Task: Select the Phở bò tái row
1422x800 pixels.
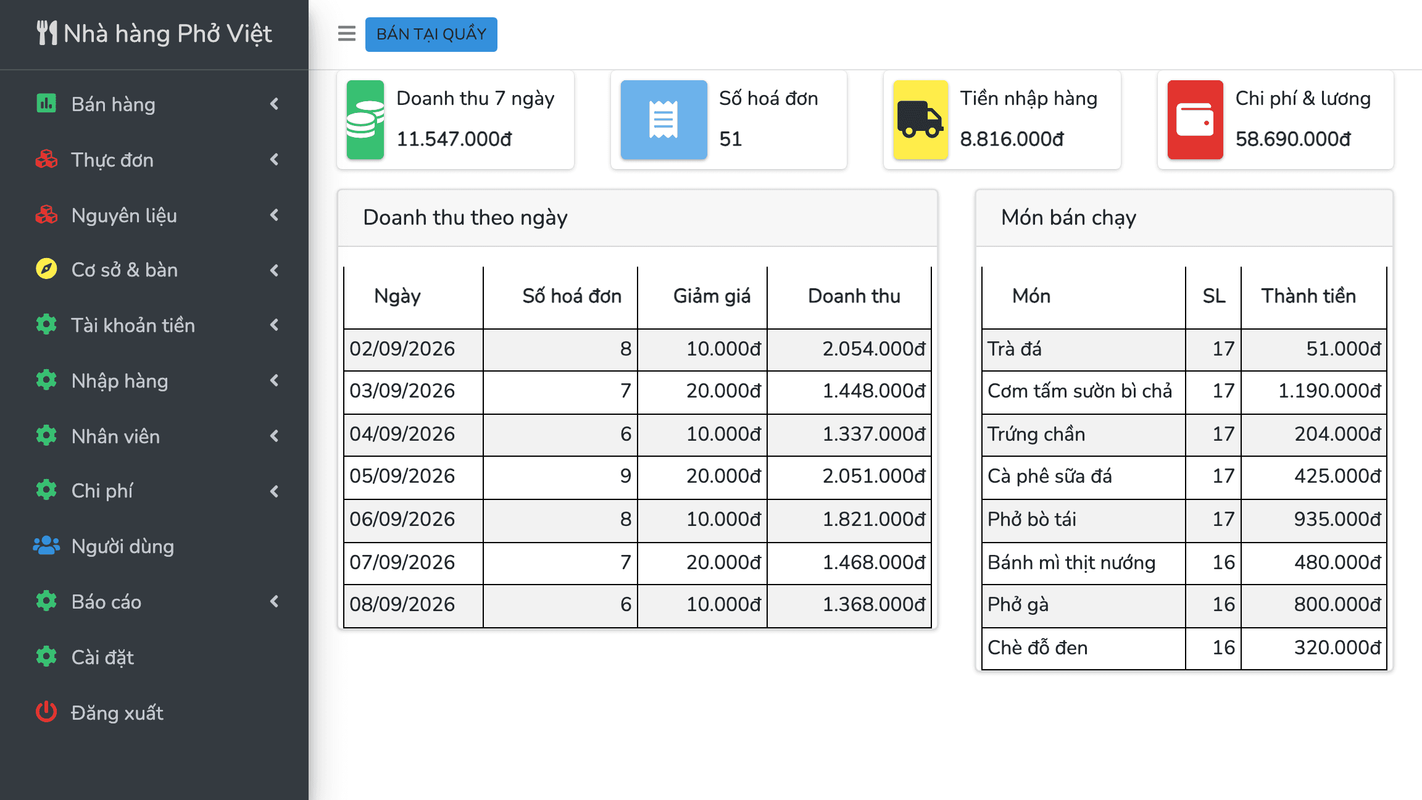Action: pyautogui.click(x=1184, y=520)
